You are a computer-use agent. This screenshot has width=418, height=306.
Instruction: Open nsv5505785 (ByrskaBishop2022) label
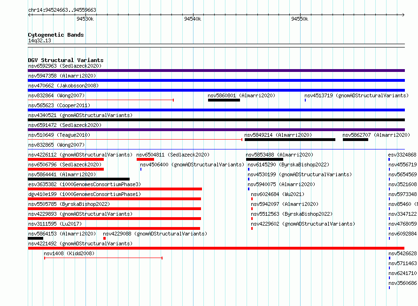[69, 204]
